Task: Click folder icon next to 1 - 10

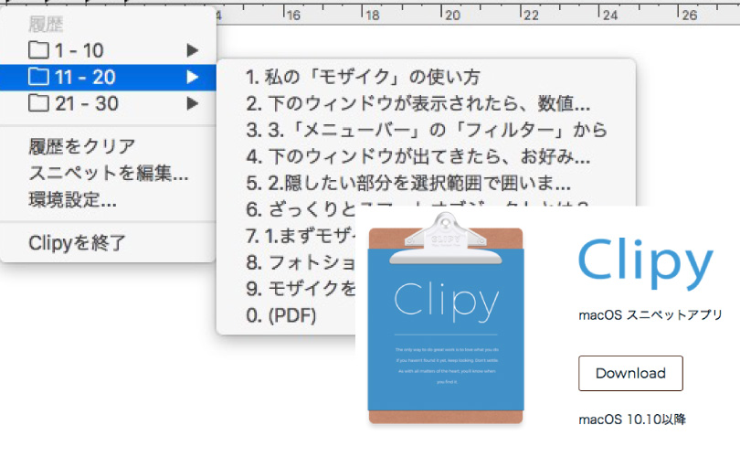Action: click(38, 49)
